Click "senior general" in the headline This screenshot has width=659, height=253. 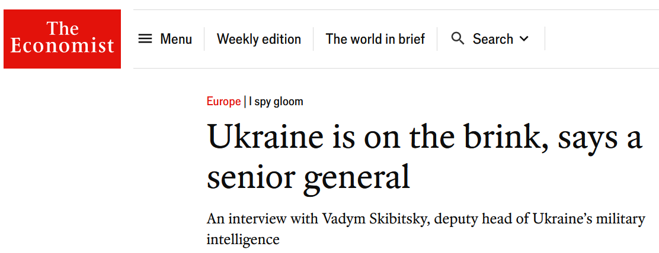[x=308, y=176]
